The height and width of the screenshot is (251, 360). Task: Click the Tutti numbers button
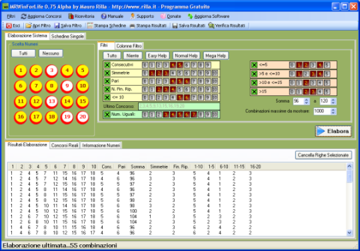point(23,53)
